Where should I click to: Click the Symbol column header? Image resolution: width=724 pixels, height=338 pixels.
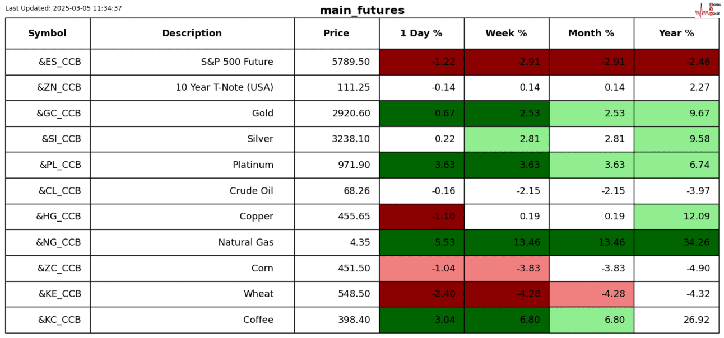click(x=48, y=34)
